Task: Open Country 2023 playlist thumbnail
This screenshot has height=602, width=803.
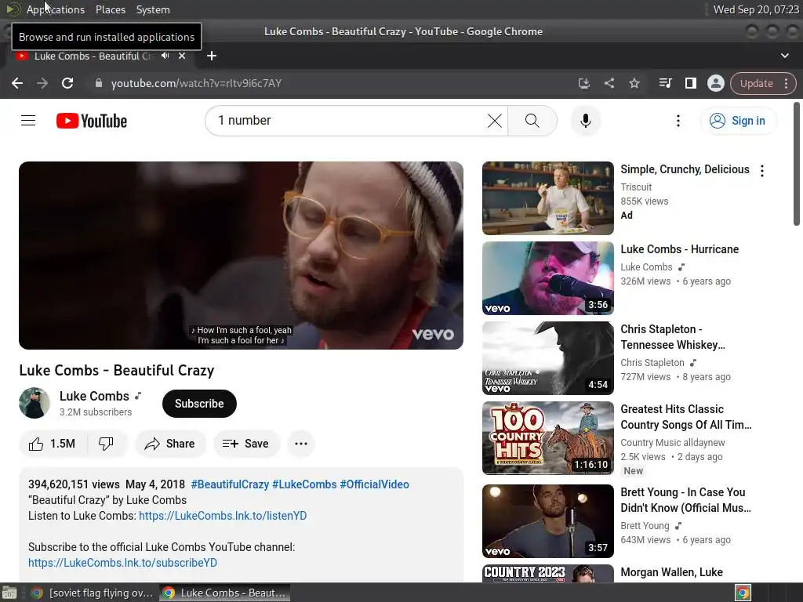Action: click(x=548, y=573)
